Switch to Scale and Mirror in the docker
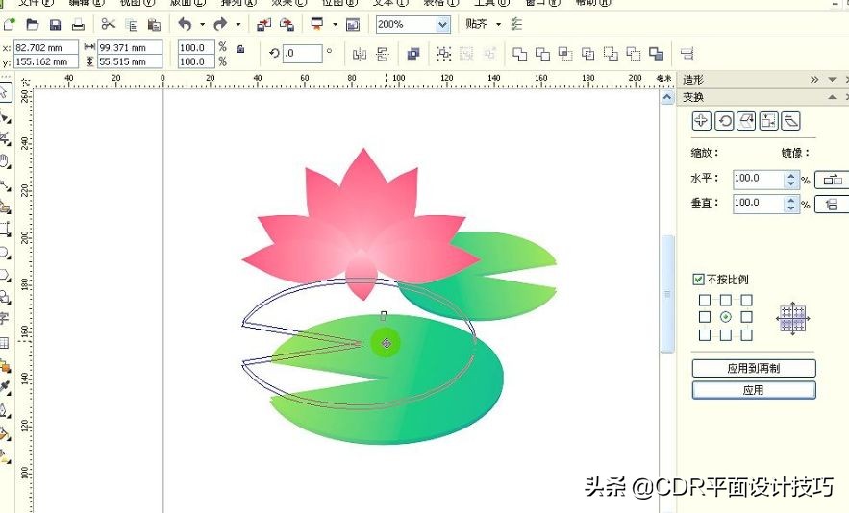This screenshot has height=513, width=849. point(746,121)
